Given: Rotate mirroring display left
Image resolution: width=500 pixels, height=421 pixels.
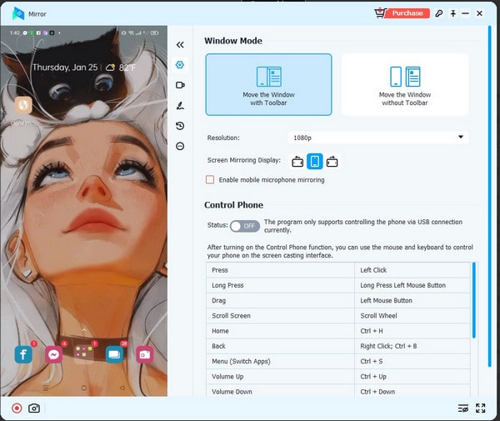Looking at the screenshot, I should 297,161.
